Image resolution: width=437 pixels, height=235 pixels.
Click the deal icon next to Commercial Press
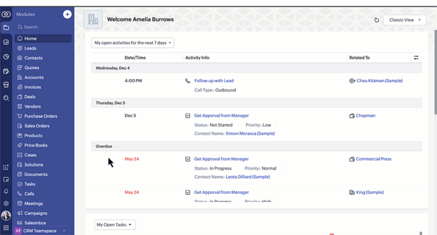coord(352,159)
